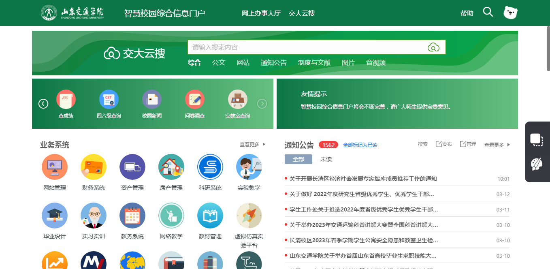Click the 搜索 link in notices header

pyautogui.click(x=422, y=144)
